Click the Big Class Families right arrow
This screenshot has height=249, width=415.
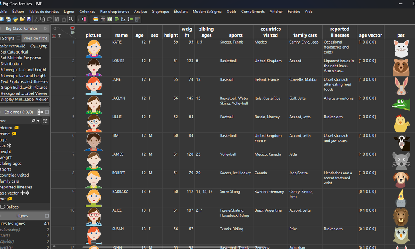click(x=46, y=29)
